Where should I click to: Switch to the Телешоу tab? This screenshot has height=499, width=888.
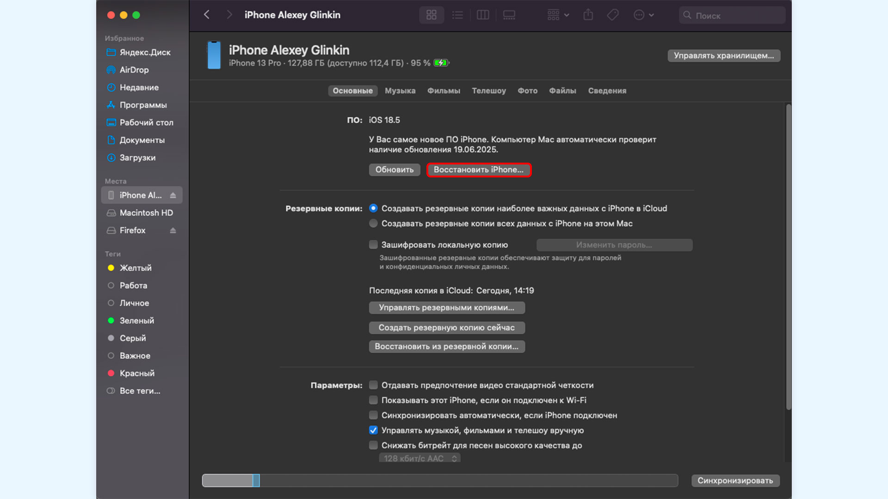click(x=489, y=91)
